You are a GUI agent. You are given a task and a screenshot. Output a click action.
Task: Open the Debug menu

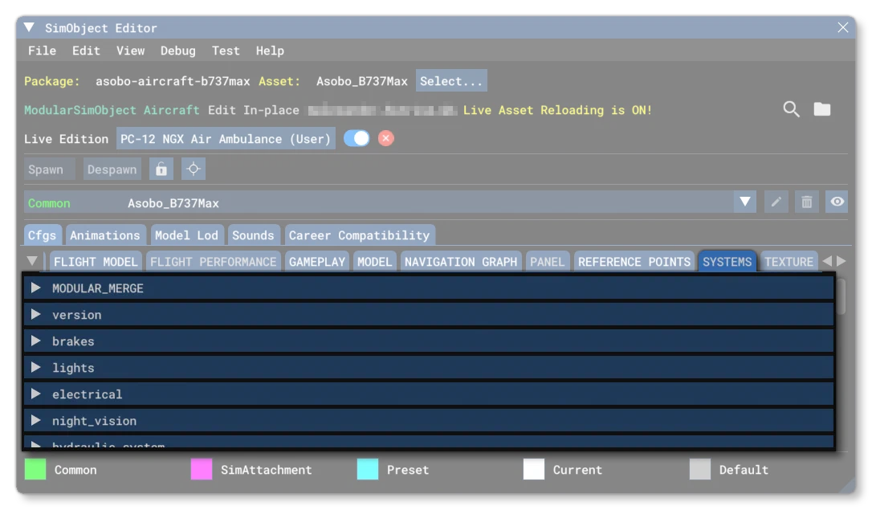pyautogui.click(x=178, y=51)
